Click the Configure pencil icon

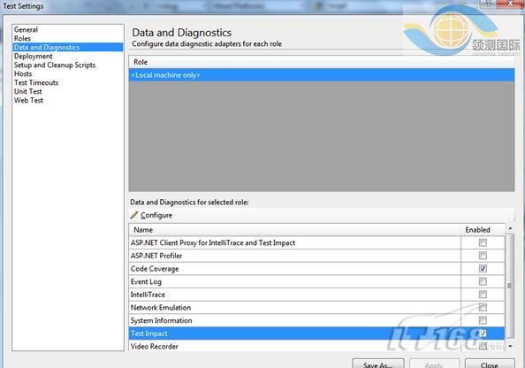tap(134, 215)
